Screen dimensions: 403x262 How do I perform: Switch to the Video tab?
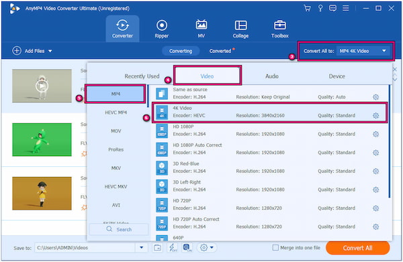coord(207,76)
